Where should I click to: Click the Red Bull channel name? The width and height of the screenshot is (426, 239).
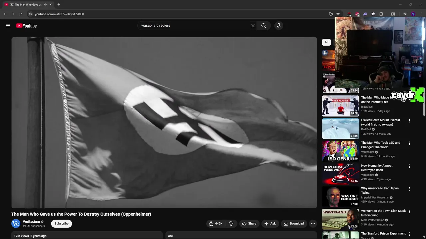coord(366,129)
